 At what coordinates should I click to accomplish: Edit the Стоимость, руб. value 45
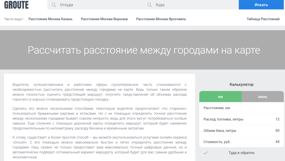(277, 142)
